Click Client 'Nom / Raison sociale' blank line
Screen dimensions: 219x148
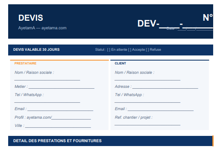click(147, 80)
